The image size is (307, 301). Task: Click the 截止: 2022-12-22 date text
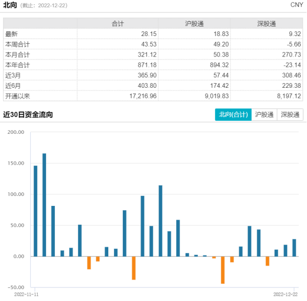coord(43,5)
